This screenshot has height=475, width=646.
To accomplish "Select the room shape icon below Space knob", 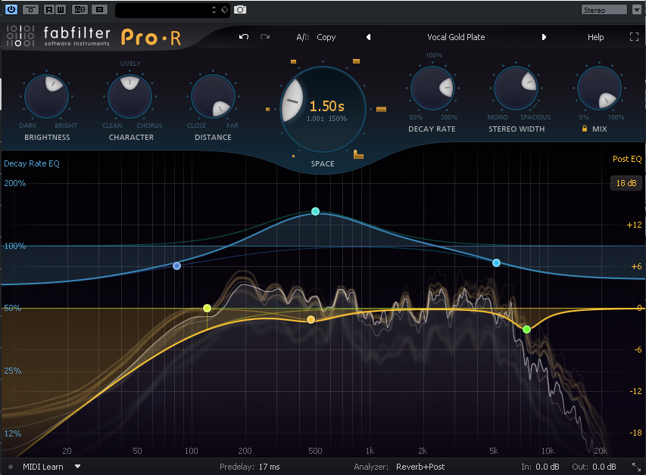I will point(358,154).
